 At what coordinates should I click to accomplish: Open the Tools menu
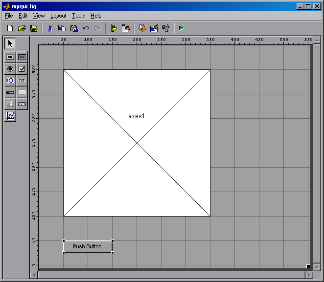coord(78,16)
